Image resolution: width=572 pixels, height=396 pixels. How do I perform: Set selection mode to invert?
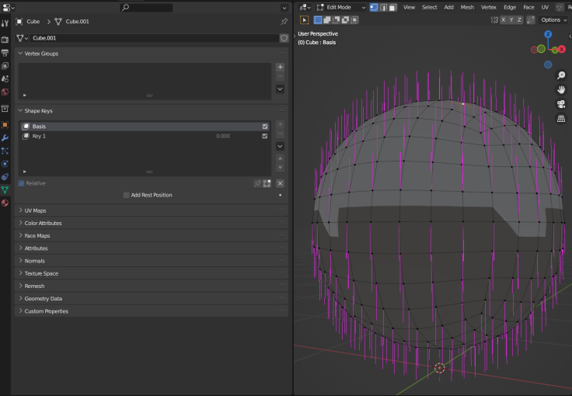coord(345,20)
